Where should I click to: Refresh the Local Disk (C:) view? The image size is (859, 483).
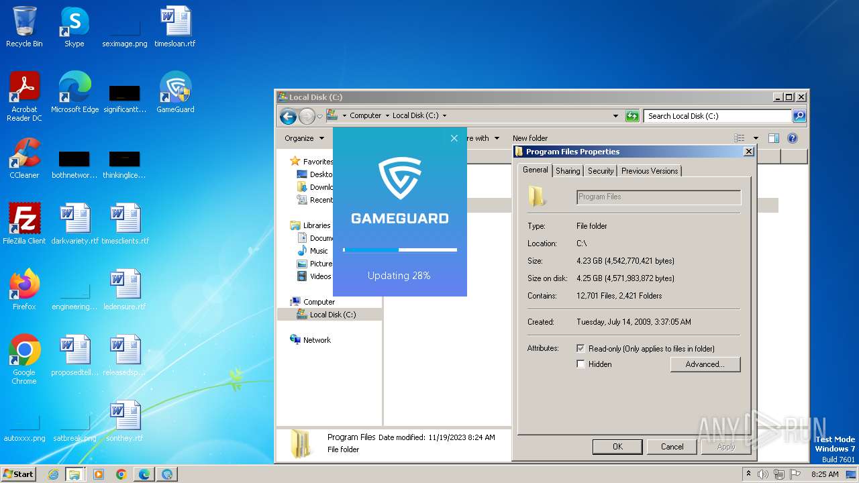pos(632,116)
